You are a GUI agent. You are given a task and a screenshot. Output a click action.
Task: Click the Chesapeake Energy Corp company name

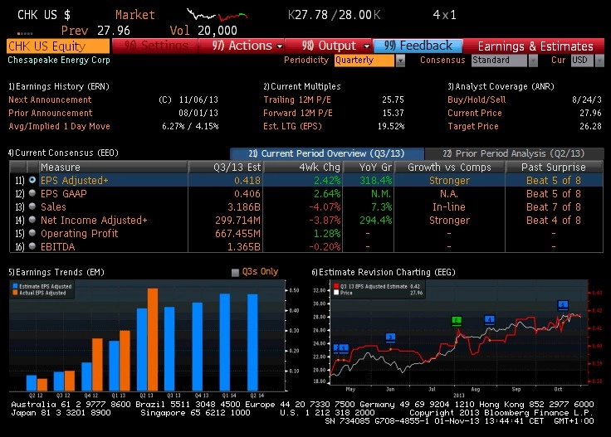coord(59,60)
